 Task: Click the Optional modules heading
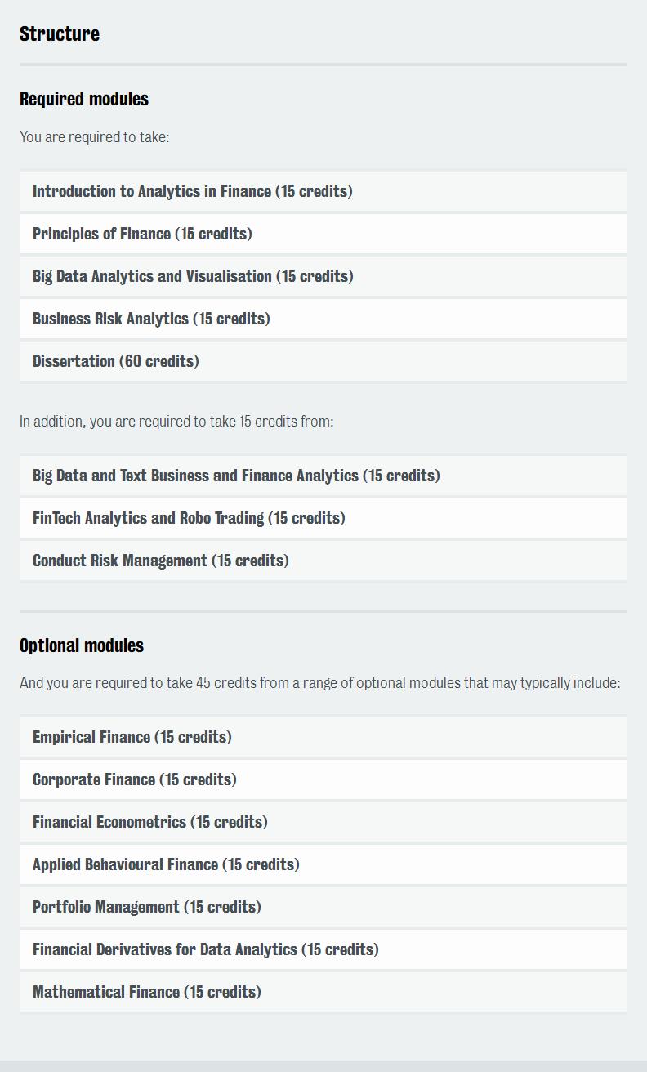point(82,645)
